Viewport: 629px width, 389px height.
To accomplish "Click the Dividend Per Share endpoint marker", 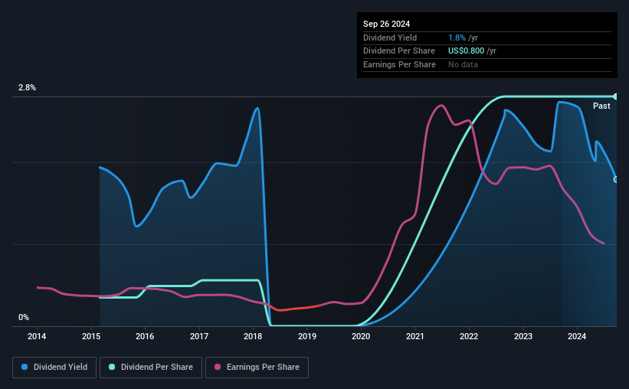I will pos(616,96).
